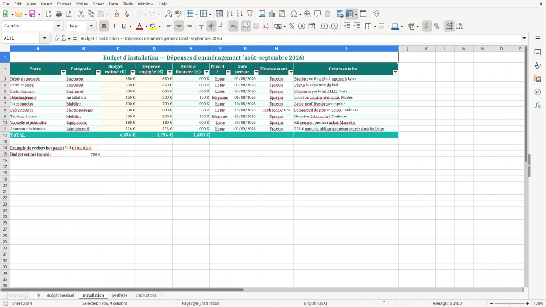
Task: Expand the formula bar arrow
Action: click(524, 39)
